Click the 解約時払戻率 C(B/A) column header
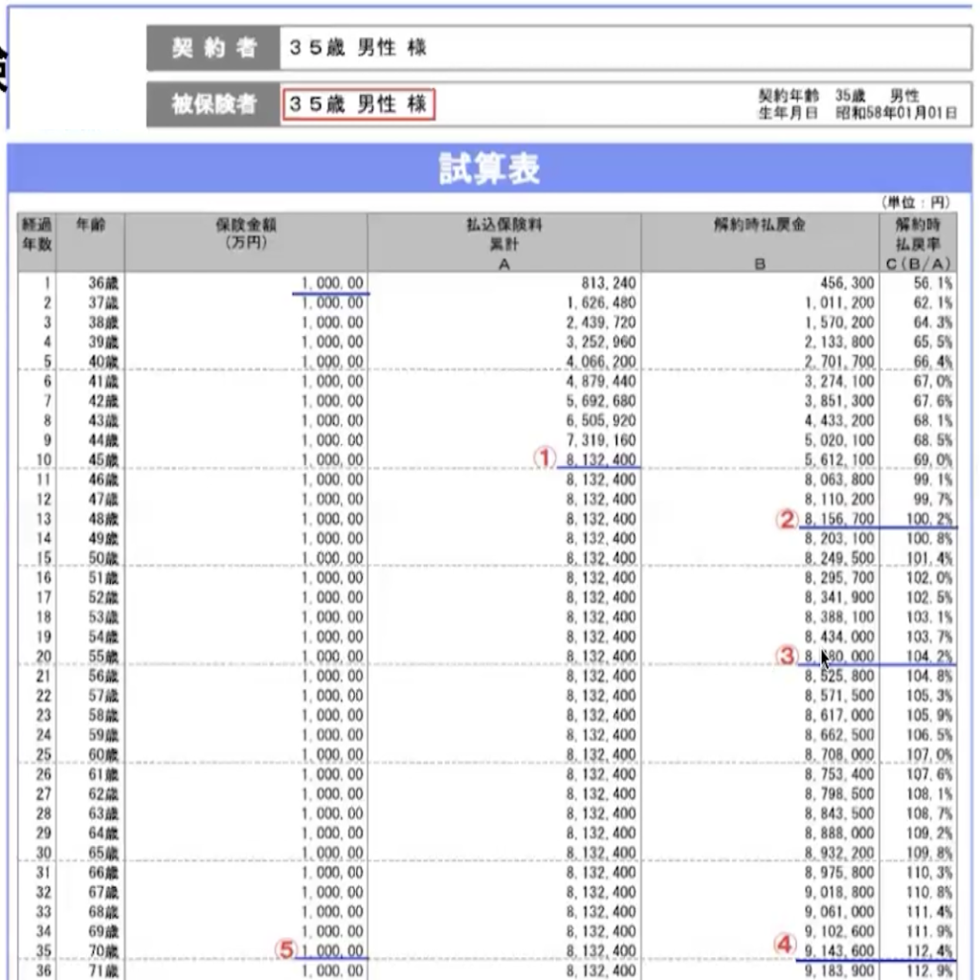Viewport: 980px width, 980px height. (x=917, y=242)
